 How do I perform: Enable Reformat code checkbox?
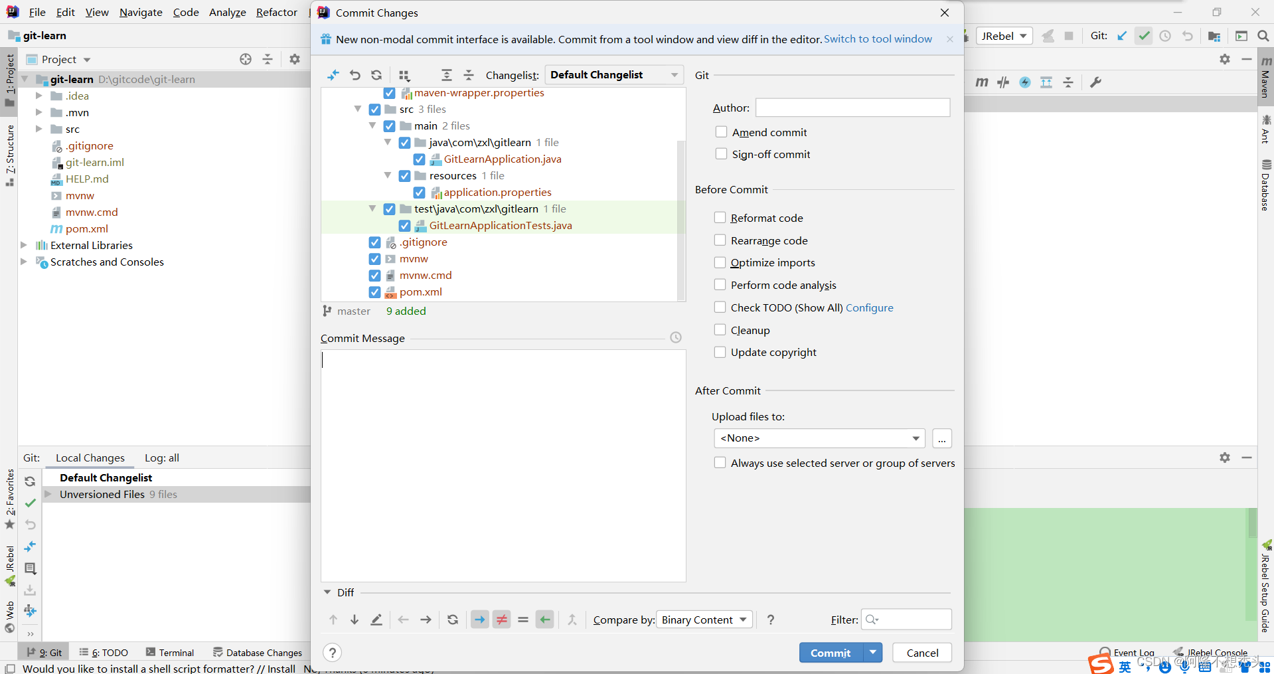pyautogui.click(x=720, y=217)
